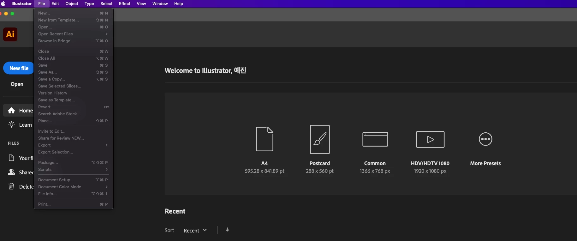Click the Home house icon in sidebar
The height and width of the screenshot is (241, 577).
click(x=11, y=111)
